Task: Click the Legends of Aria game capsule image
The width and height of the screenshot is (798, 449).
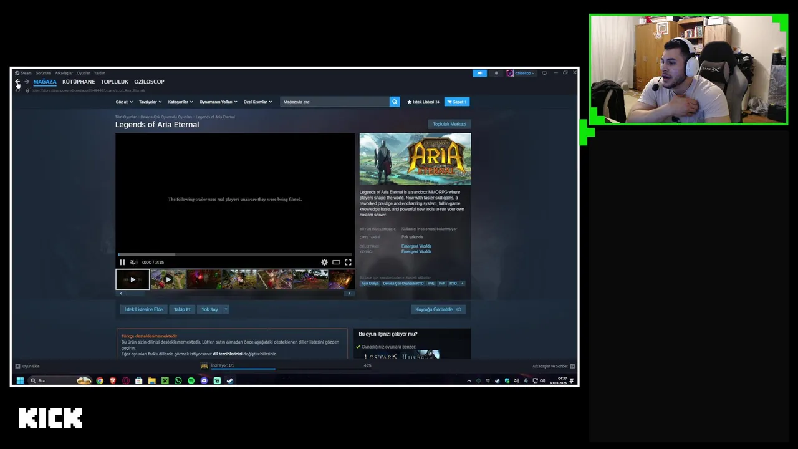Action: 415,159
